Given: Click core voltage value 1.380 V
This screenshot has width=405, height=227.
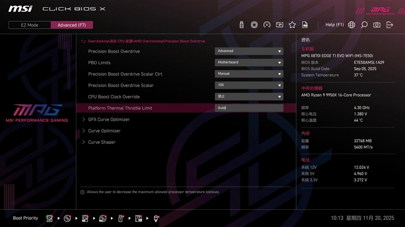Looking at the screenshot, I should click(360, 114).
